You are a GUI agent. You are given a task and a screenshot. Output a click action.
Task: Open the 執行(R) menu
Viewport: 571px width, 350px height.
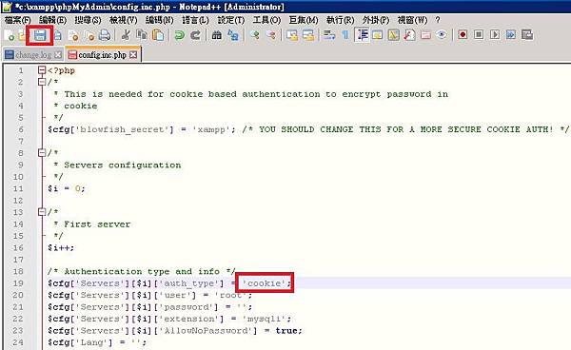coord(340,20)
